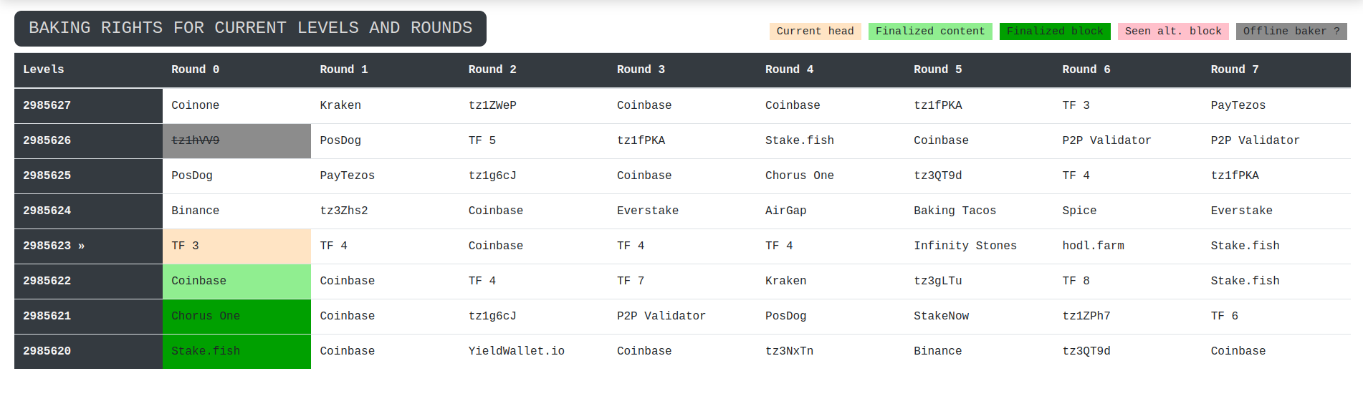Click the Round 7 column header
This screenshot has height=404, width=1363.
pyautogui.click(x=1234, y=69)
